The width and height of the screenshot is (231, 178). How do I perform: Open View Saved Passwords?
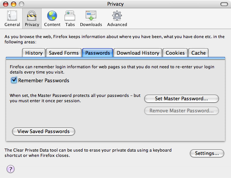tap(44, 131)
